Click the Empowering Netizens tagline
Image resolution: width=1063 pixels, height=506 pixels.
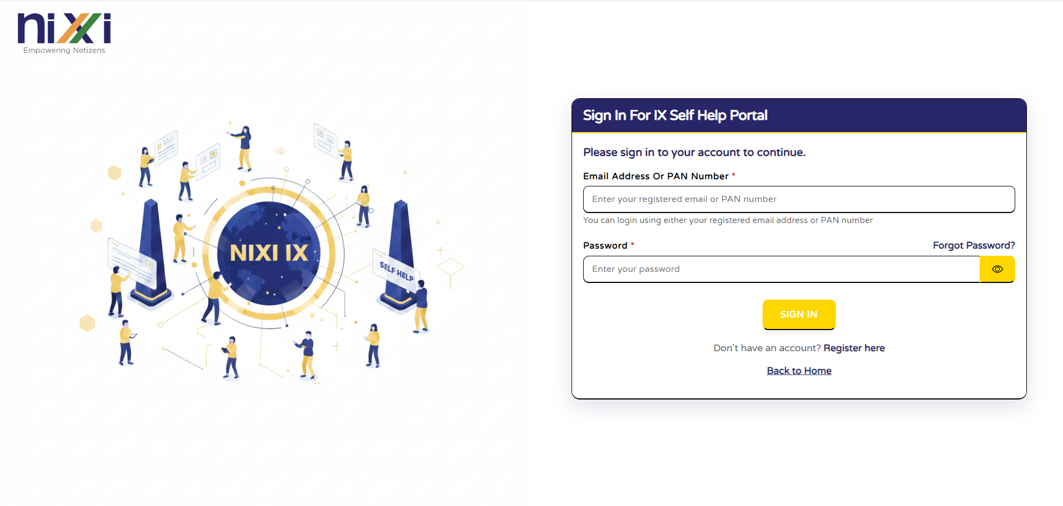pyautogui.click(x=64, y=50)
